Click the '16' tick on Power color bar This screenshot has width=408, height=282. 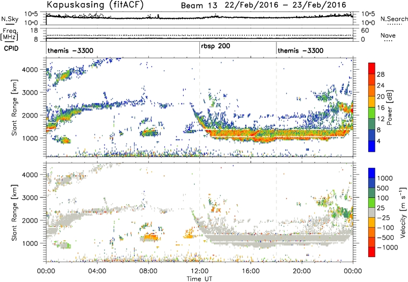[x=380, y=108]
